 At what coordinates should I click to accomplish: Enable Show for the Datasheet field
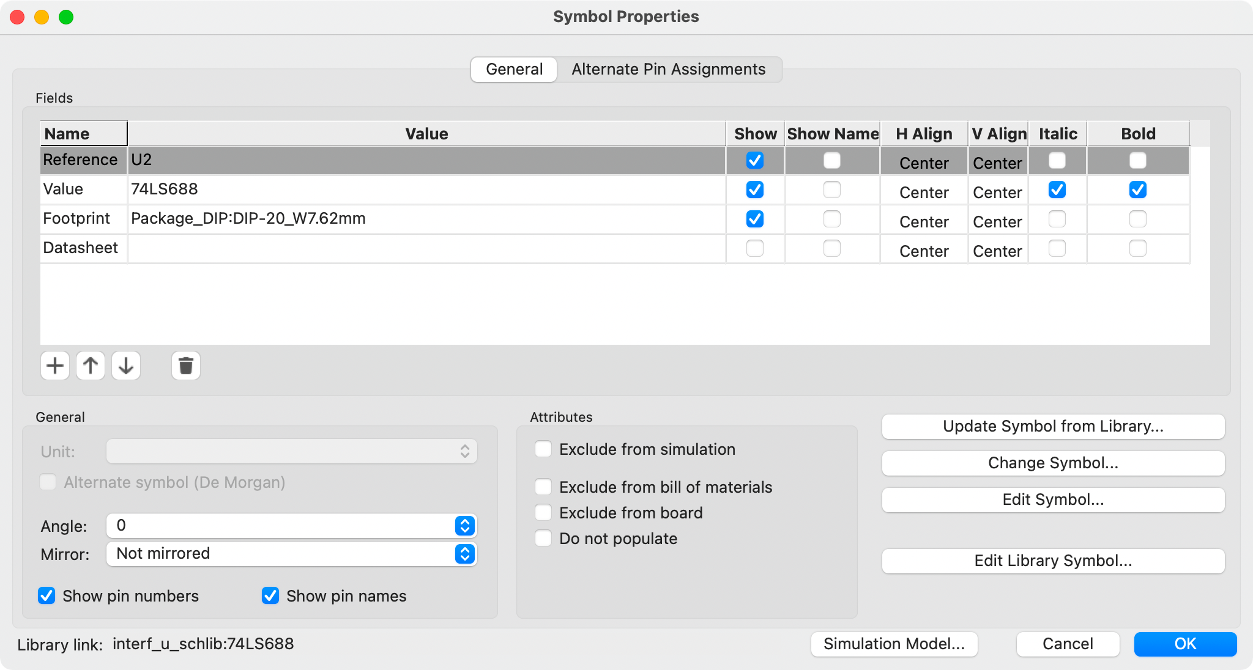pyautogui.click(x=756, y=249)
